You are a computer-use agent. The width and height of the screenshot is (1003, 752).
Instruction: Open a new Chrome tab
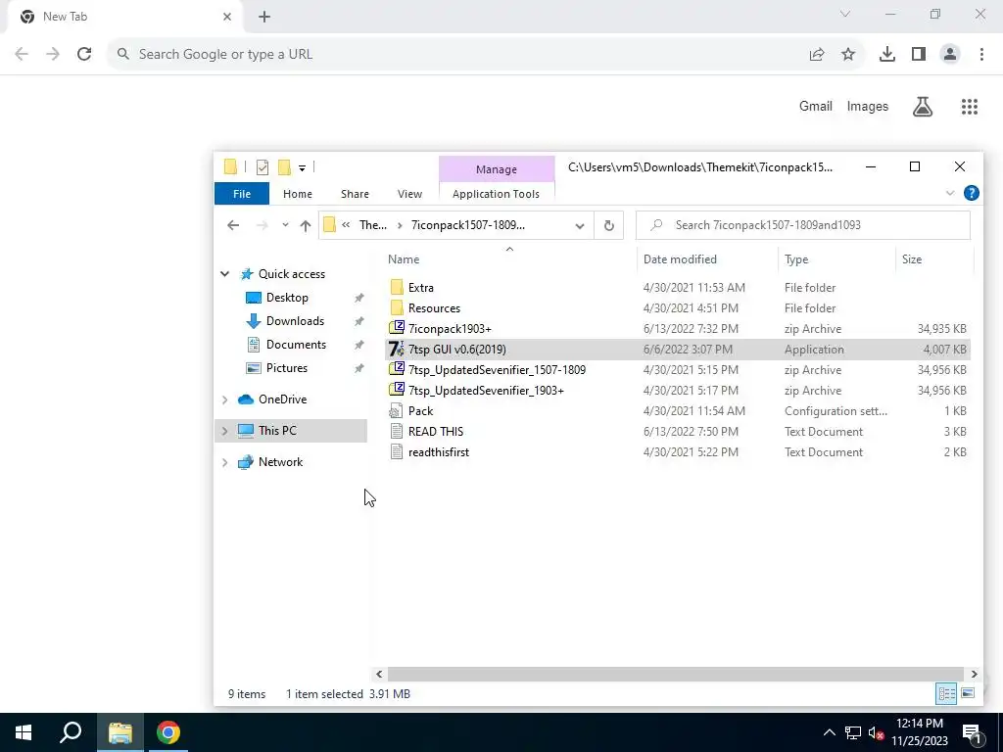coord(264,17)
